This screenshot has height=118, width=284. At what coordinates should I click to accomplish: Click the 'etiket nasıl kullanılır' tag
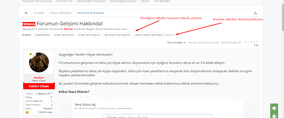pos(89,35)
